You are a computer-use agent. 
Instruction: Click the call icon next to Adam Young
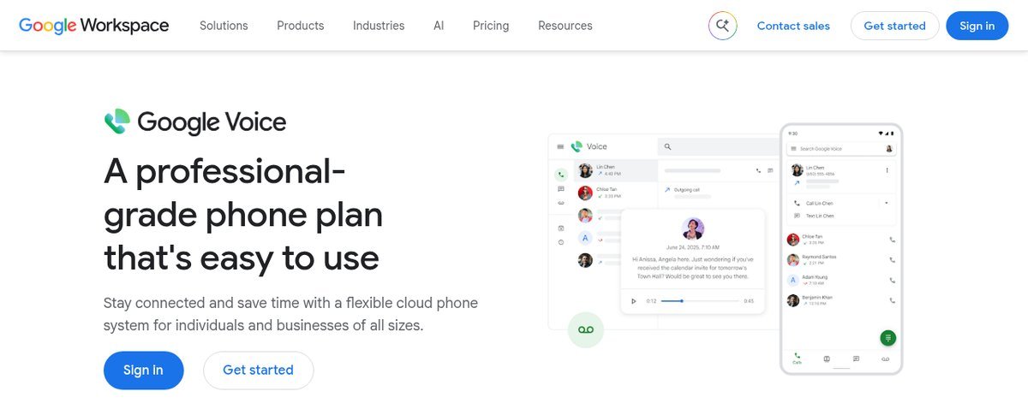tap(892, 281)
